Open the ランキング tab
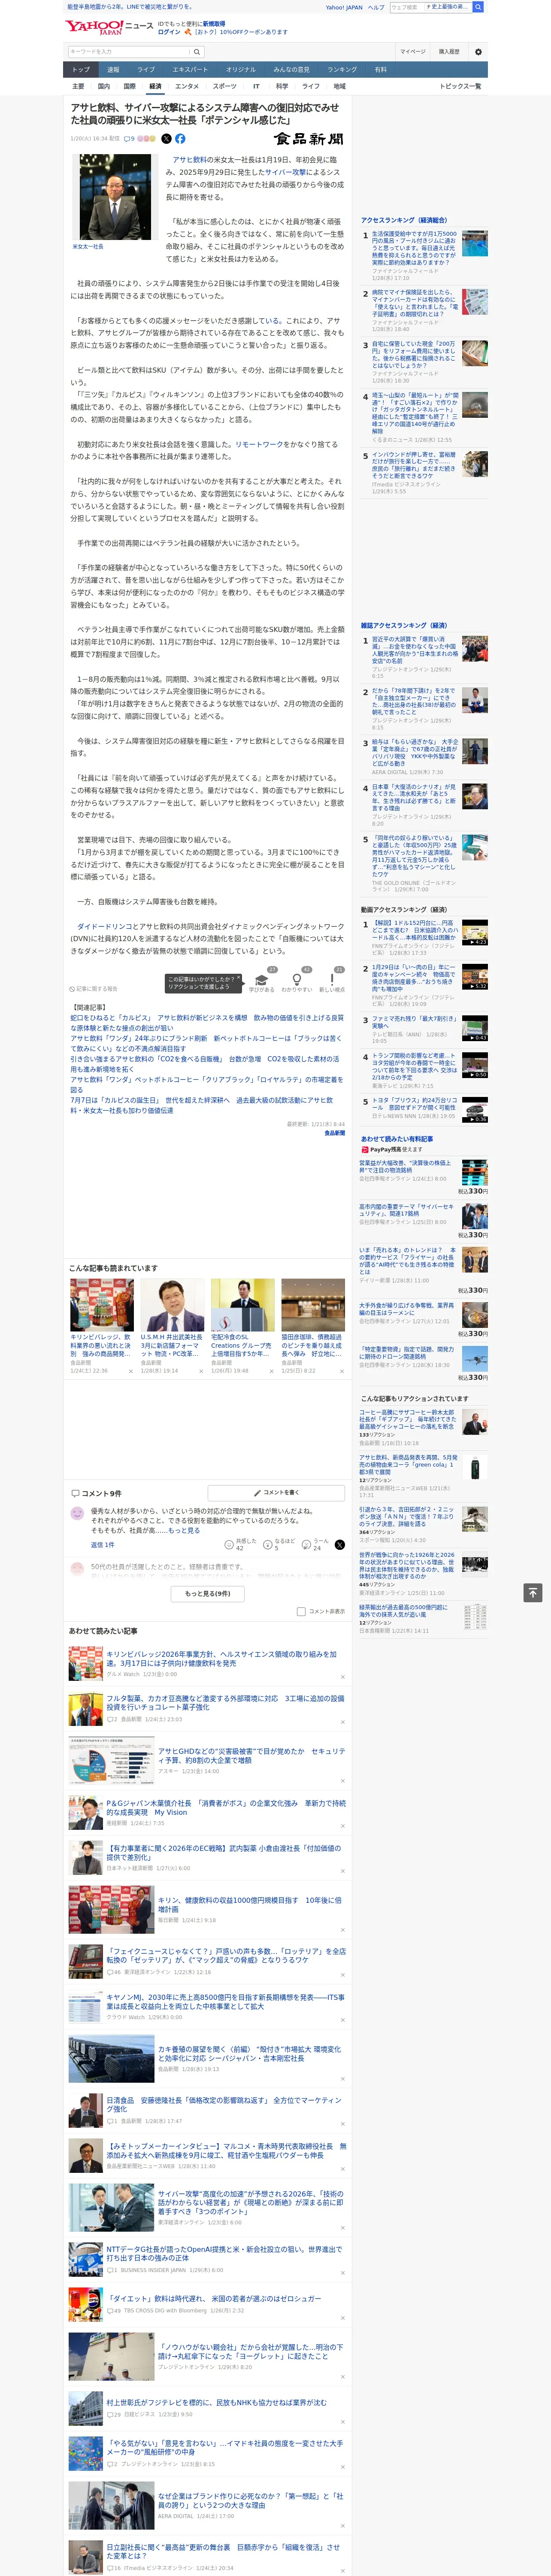 342,70
